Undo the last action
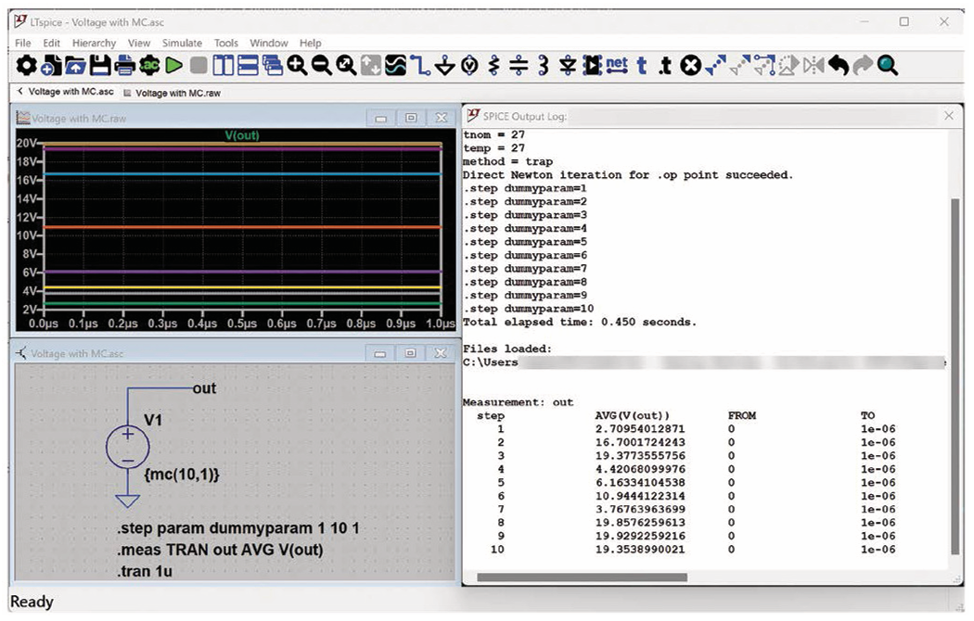Image resolution: width=974 pixels, height=621 pixels. 839,65
